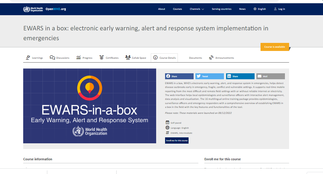Click the launch date note text
Image resolution: width=323 pixels, height=174 pixels.
click(x=198, y=113)
